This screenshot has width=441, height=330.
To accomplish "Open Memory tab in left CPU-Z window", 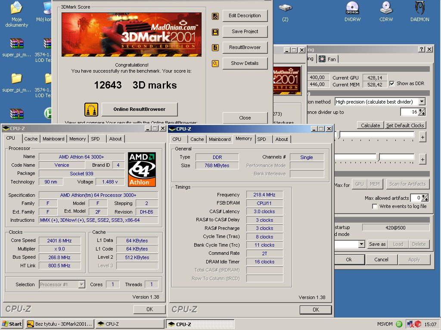I will (78, 139).
